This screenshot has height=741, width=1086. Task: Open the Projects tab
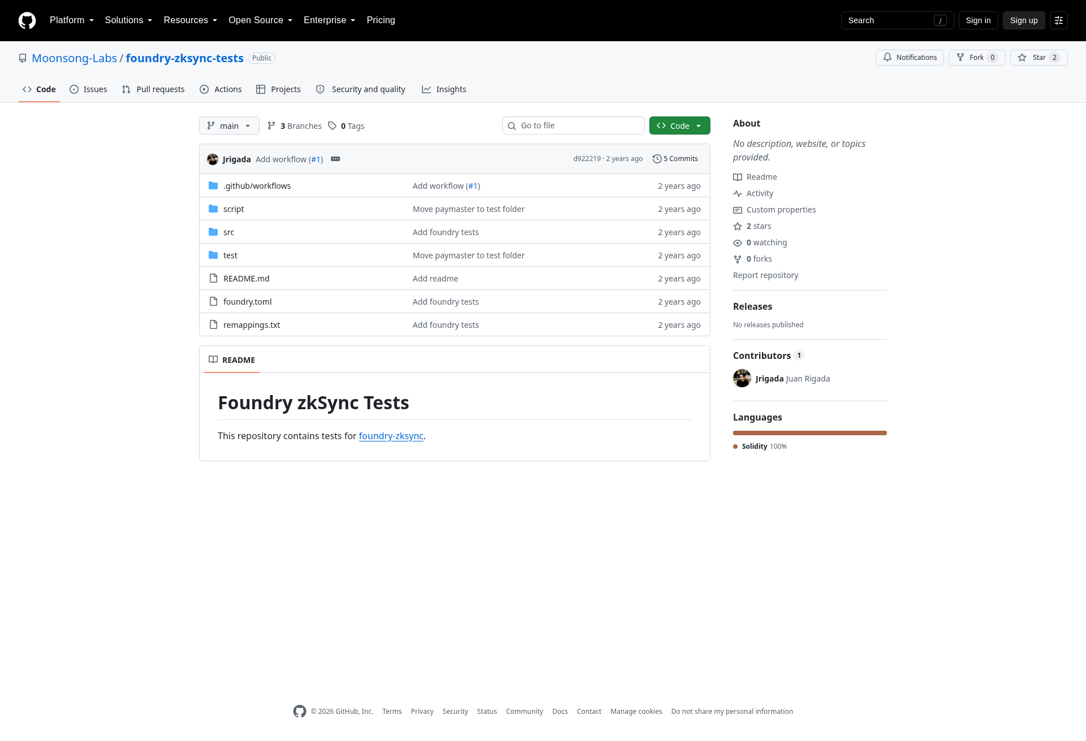(278, 89)
